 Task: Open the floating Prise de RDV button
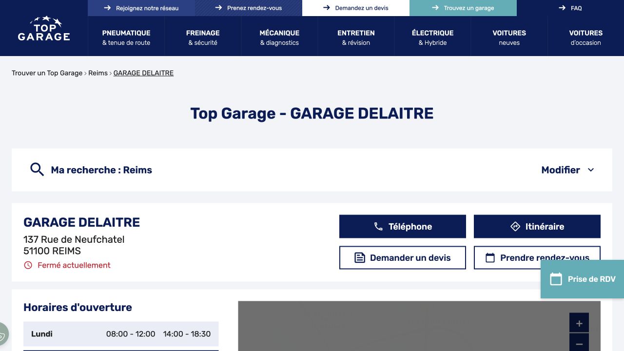pos(583,279)
